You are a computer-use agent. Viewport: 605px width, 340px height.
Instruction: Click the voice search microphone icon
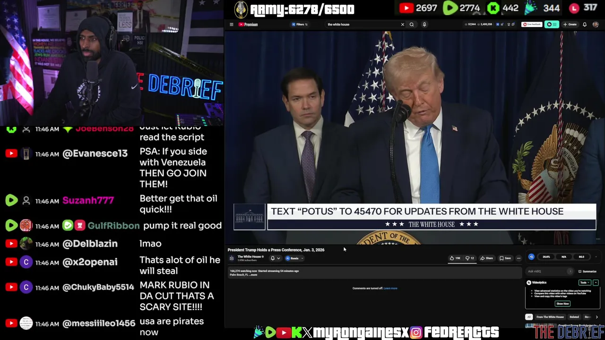click(424, 25)
